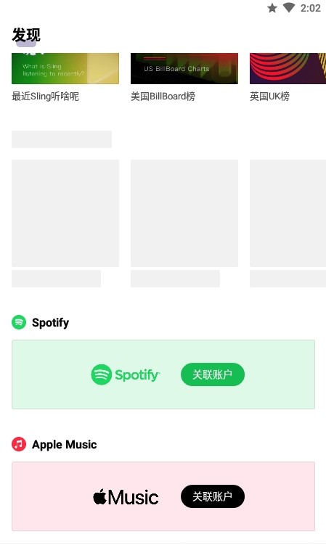Screen dimensions: 326x545
Task: Select the 美国BillBoard榜 title text
Action: [163, 97]
